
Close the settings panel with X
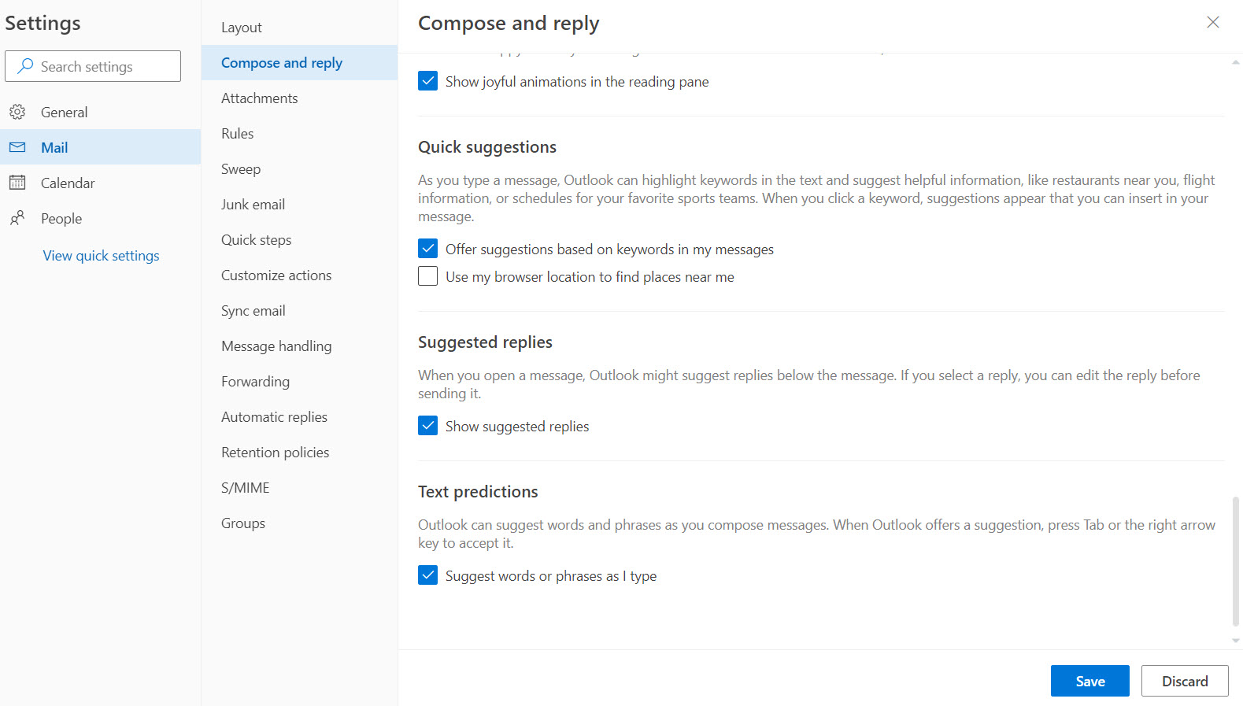click(x=1212, y=22)
